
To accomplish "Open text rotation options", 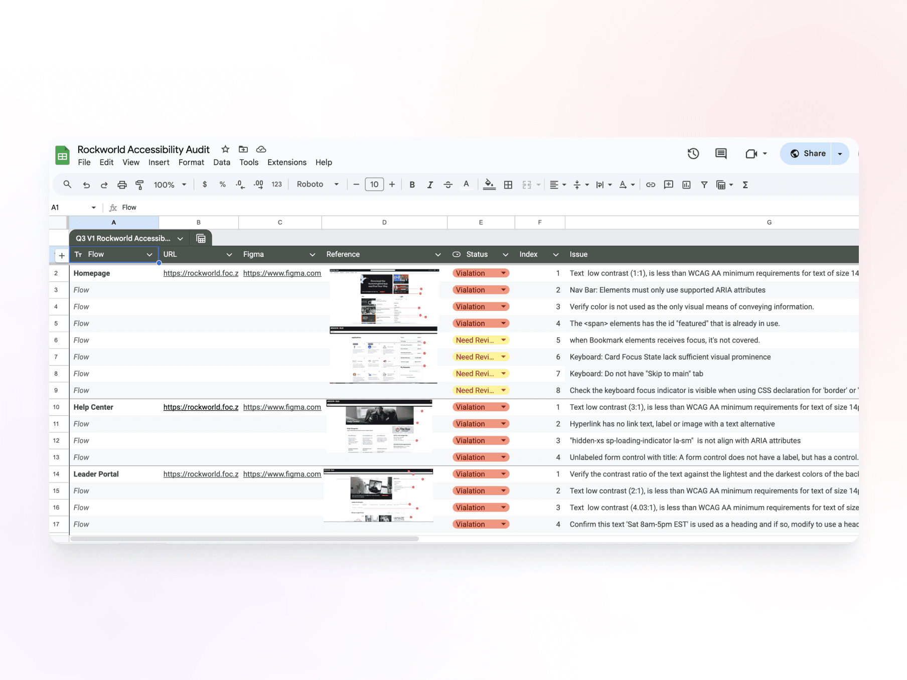I will (x=627, y=185).
